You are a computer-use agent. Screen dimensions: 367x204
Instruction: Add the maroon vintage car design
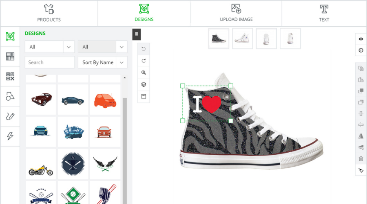[x=41, y=100]
